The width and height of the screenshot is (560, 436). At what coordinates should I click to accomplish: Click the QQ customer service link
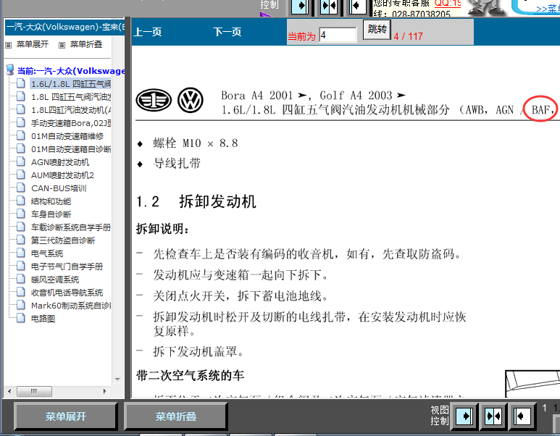point(447,4)
